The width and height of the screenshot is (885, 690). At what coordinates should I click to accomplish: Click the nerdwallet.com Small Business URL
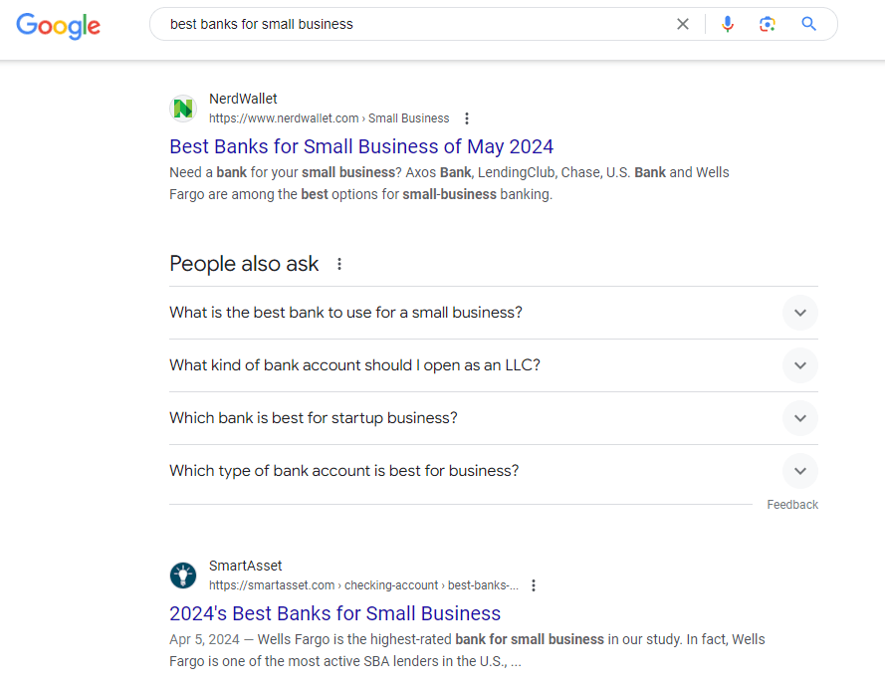click(x=330, y=118)
